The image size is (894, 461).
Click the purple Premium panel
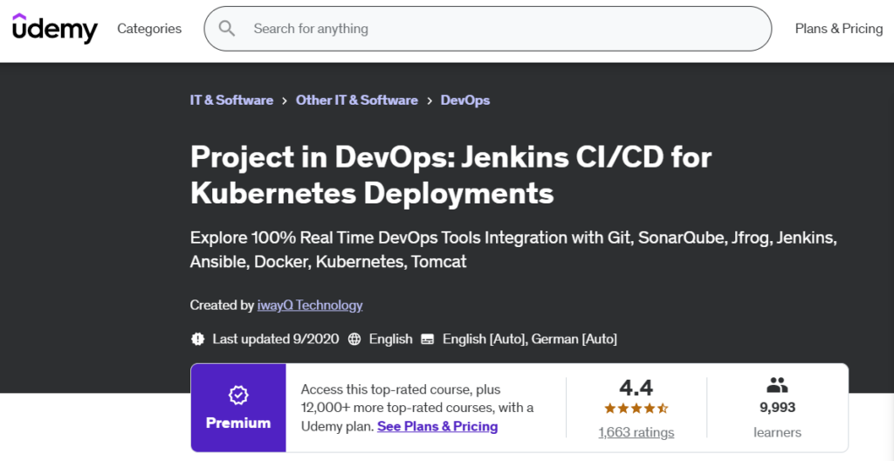click(238, 408)
